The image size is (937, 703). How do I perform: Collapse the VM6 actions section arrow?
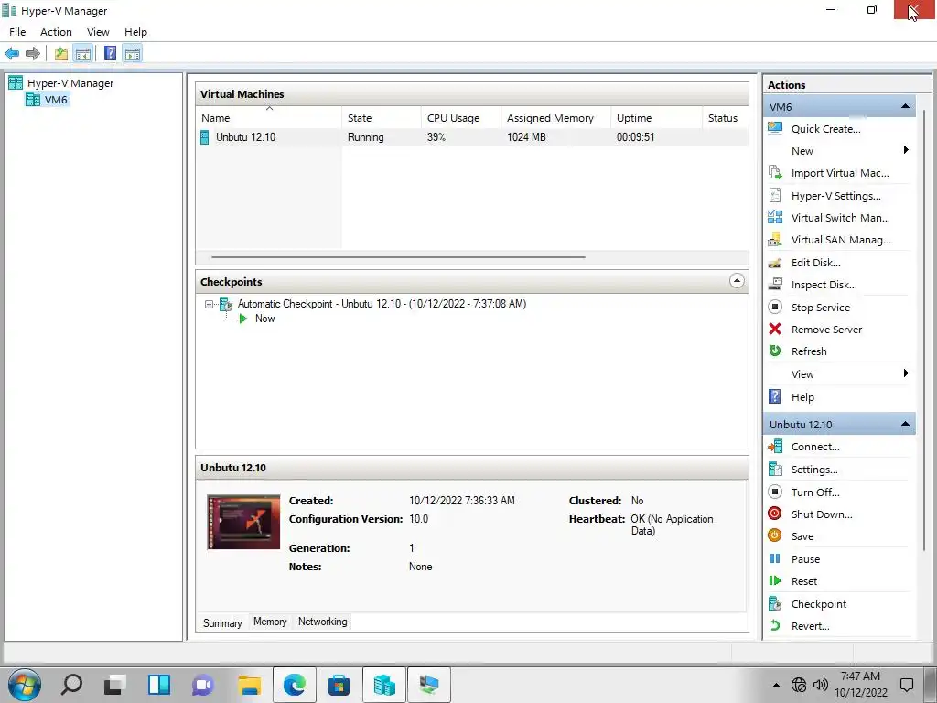click(x=905, y=106)
